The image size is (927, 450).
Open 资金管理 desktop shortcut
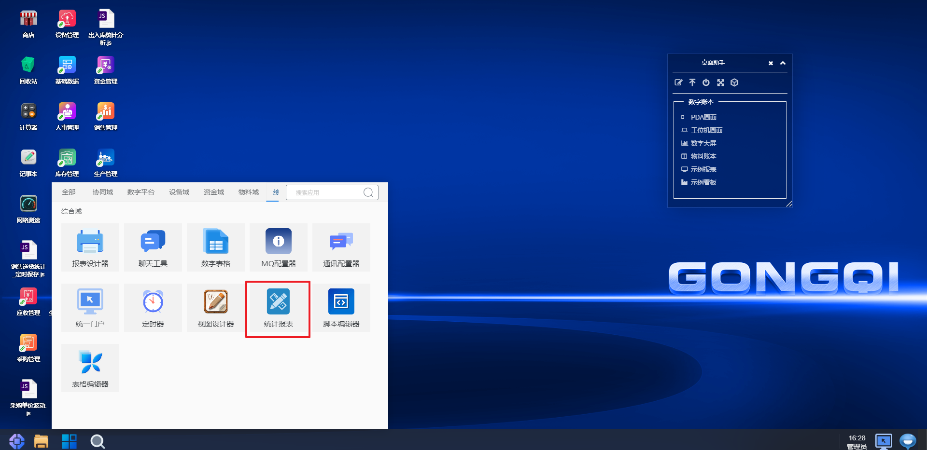(106, 70)
